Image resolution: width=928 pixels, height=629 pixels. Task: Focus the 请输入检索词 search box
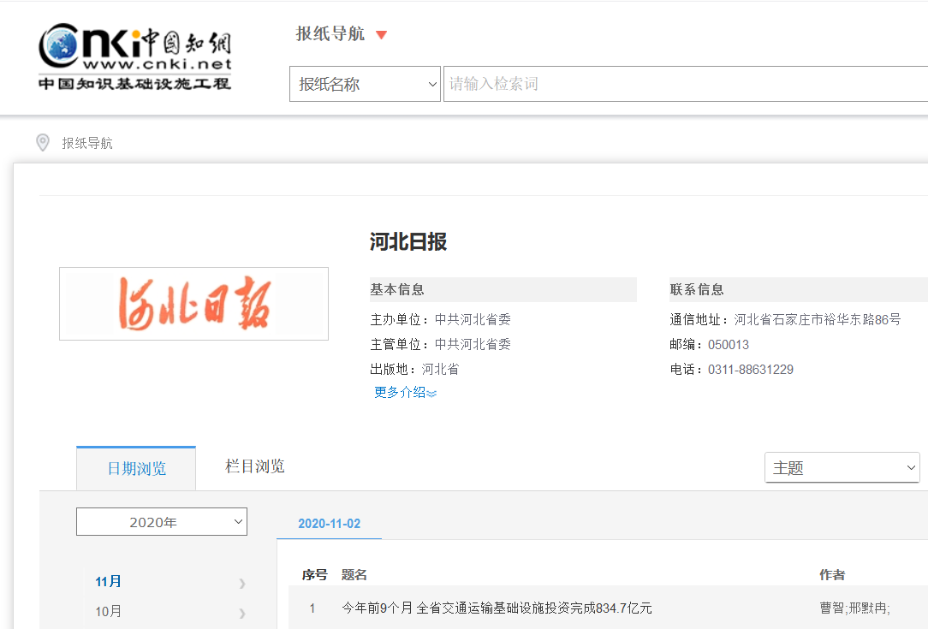686,84
